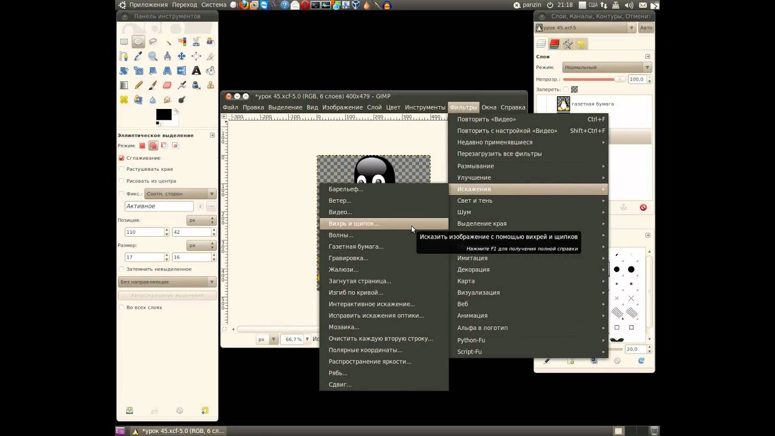Select the Rectangle Select tool
Screen dimensions: 775x436
tap(124, 42)
